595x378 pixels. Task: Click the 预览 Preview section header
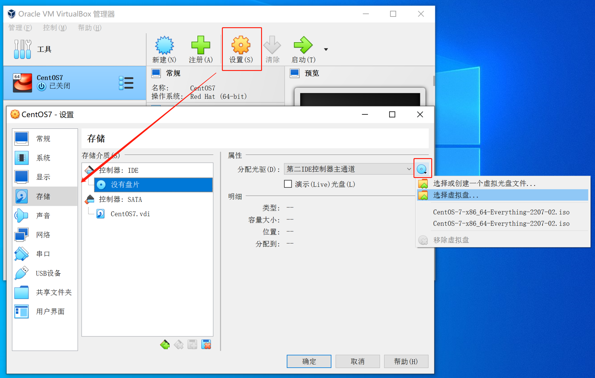click(312, 73)
